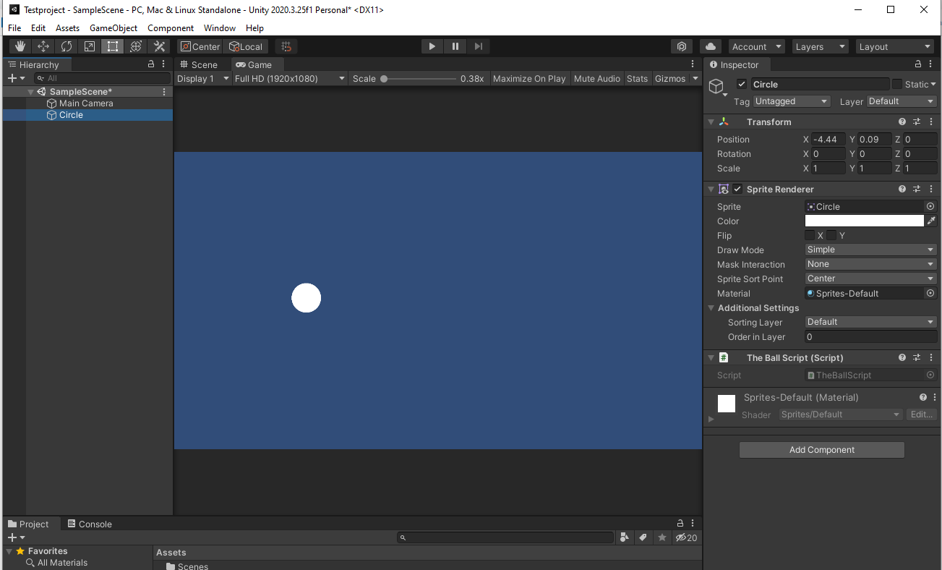
Task: Click the white Color swatch field
Action: 864,221
